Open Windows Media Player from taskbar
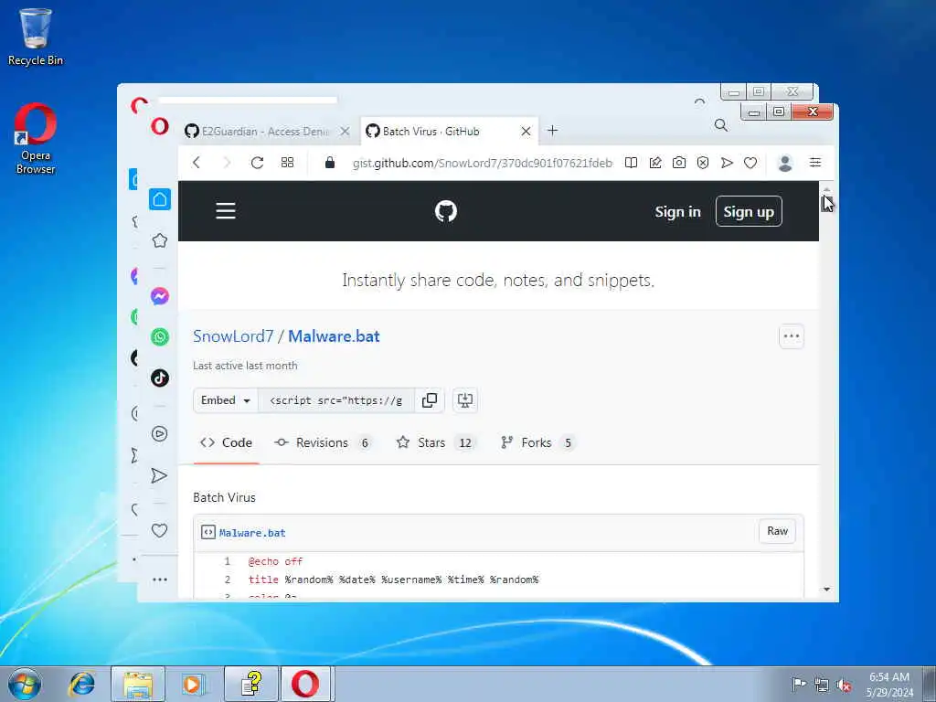 click(194, 684)
